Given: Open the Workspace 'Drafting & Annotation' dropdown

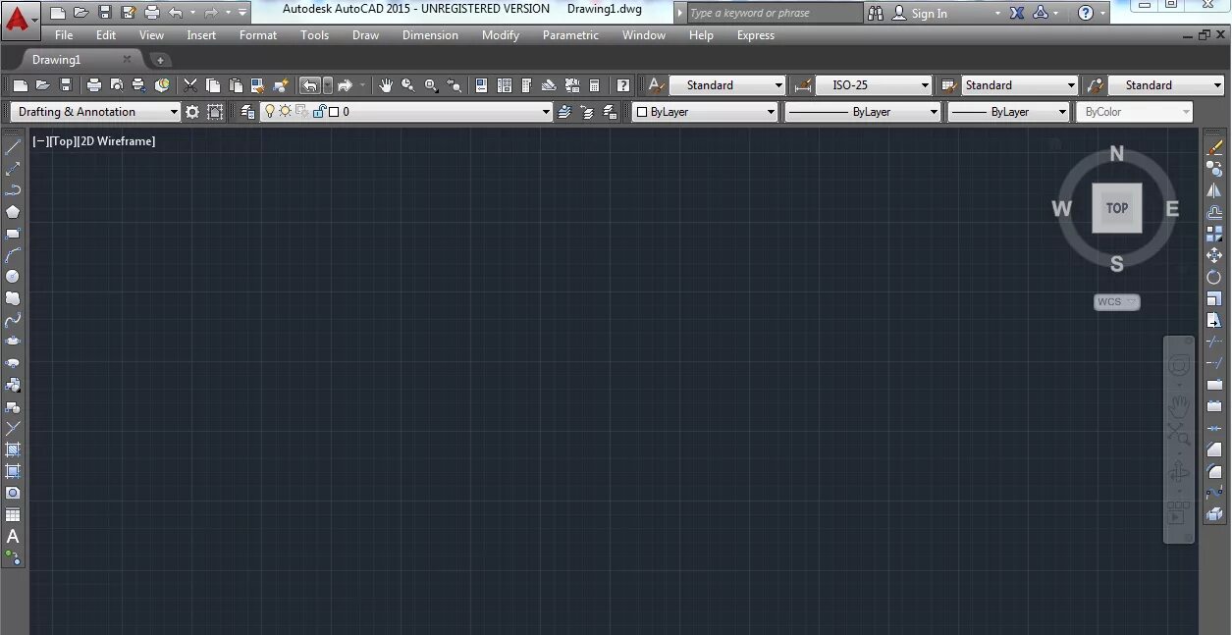Looking at the screenshot, I should tap(95, 112).
